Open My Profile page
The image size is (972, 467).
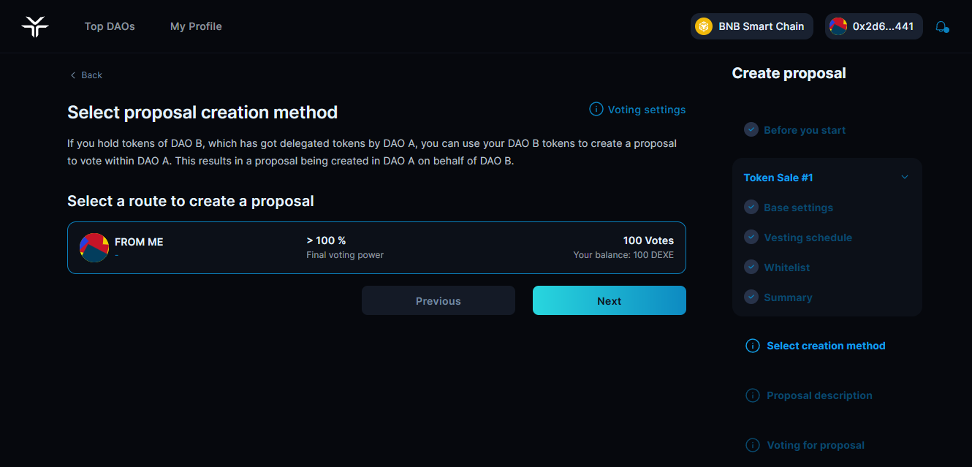coord(196,26)
